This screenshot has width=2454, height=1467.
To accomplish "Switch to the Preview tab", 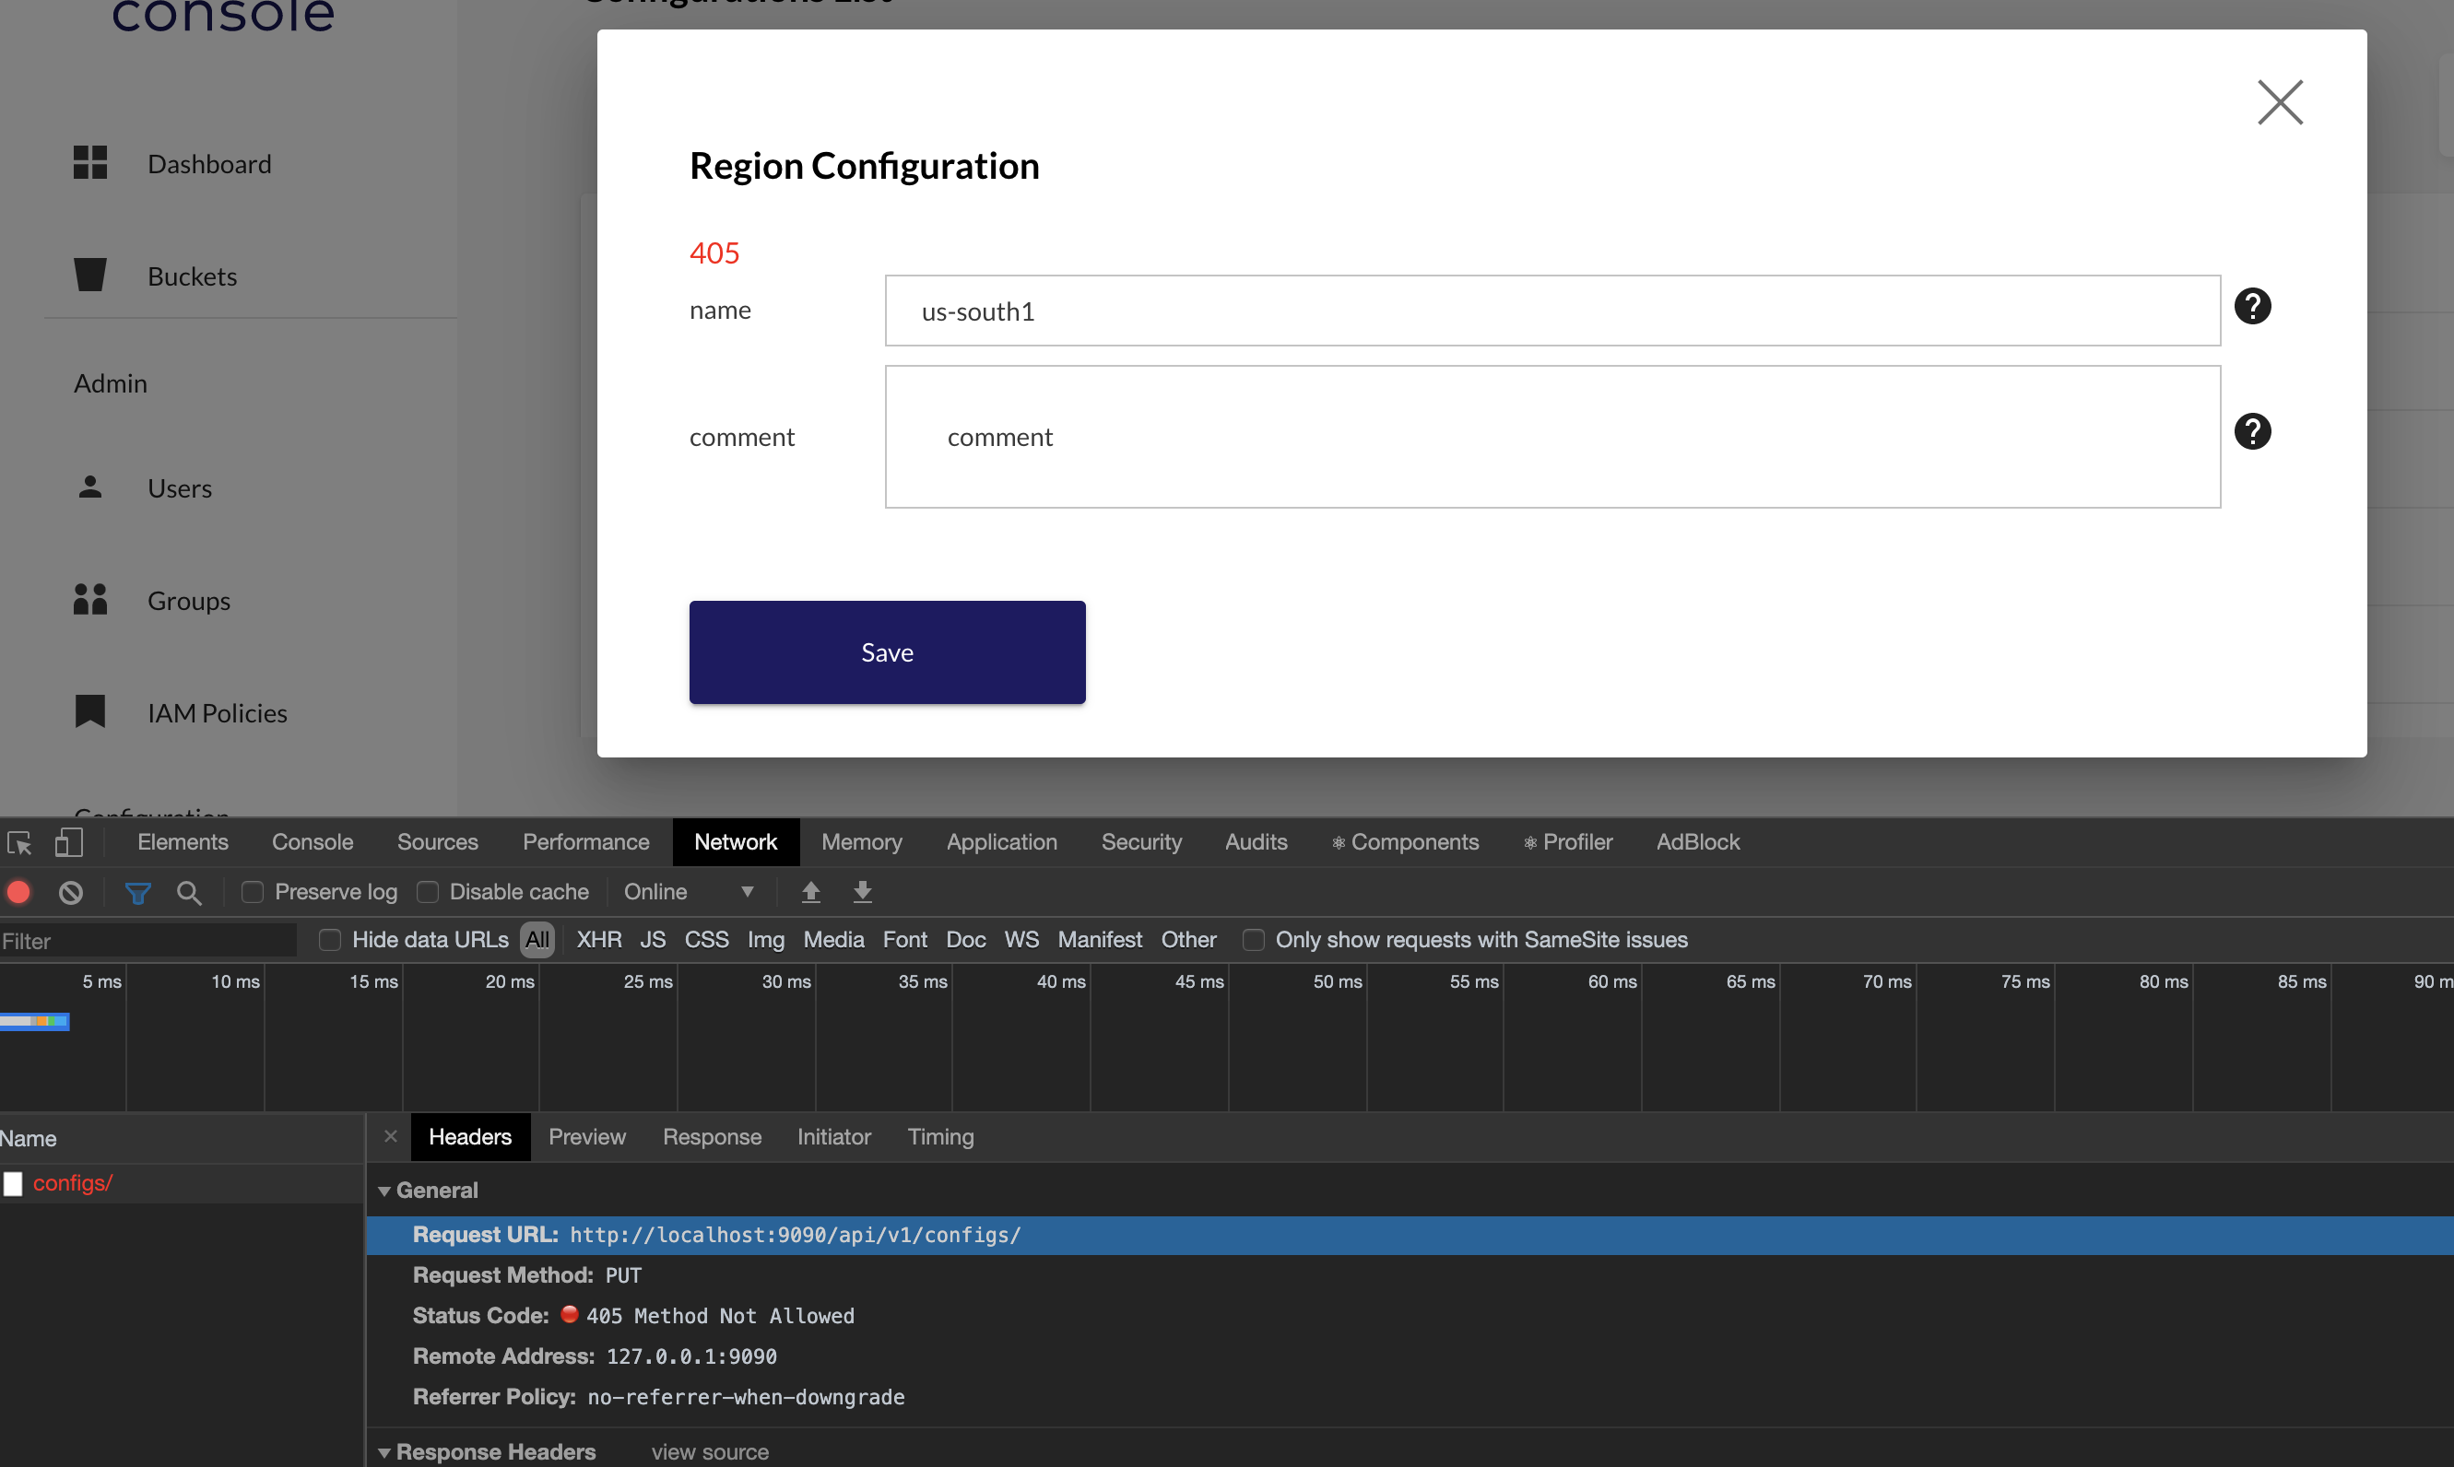I will [x=587, y=1138].
